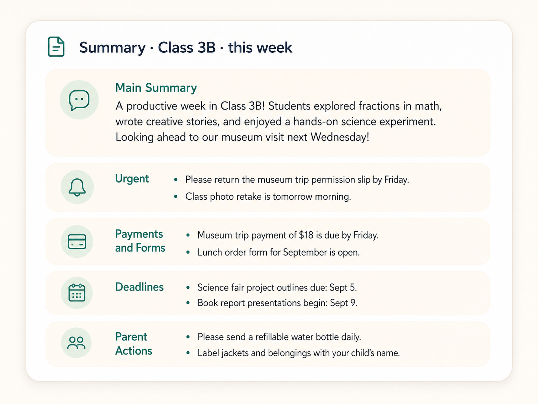Click the document icon beside Summary title
Image resolution: width=538 pixels, height=404 pixels.
click(x=56, y=47)
